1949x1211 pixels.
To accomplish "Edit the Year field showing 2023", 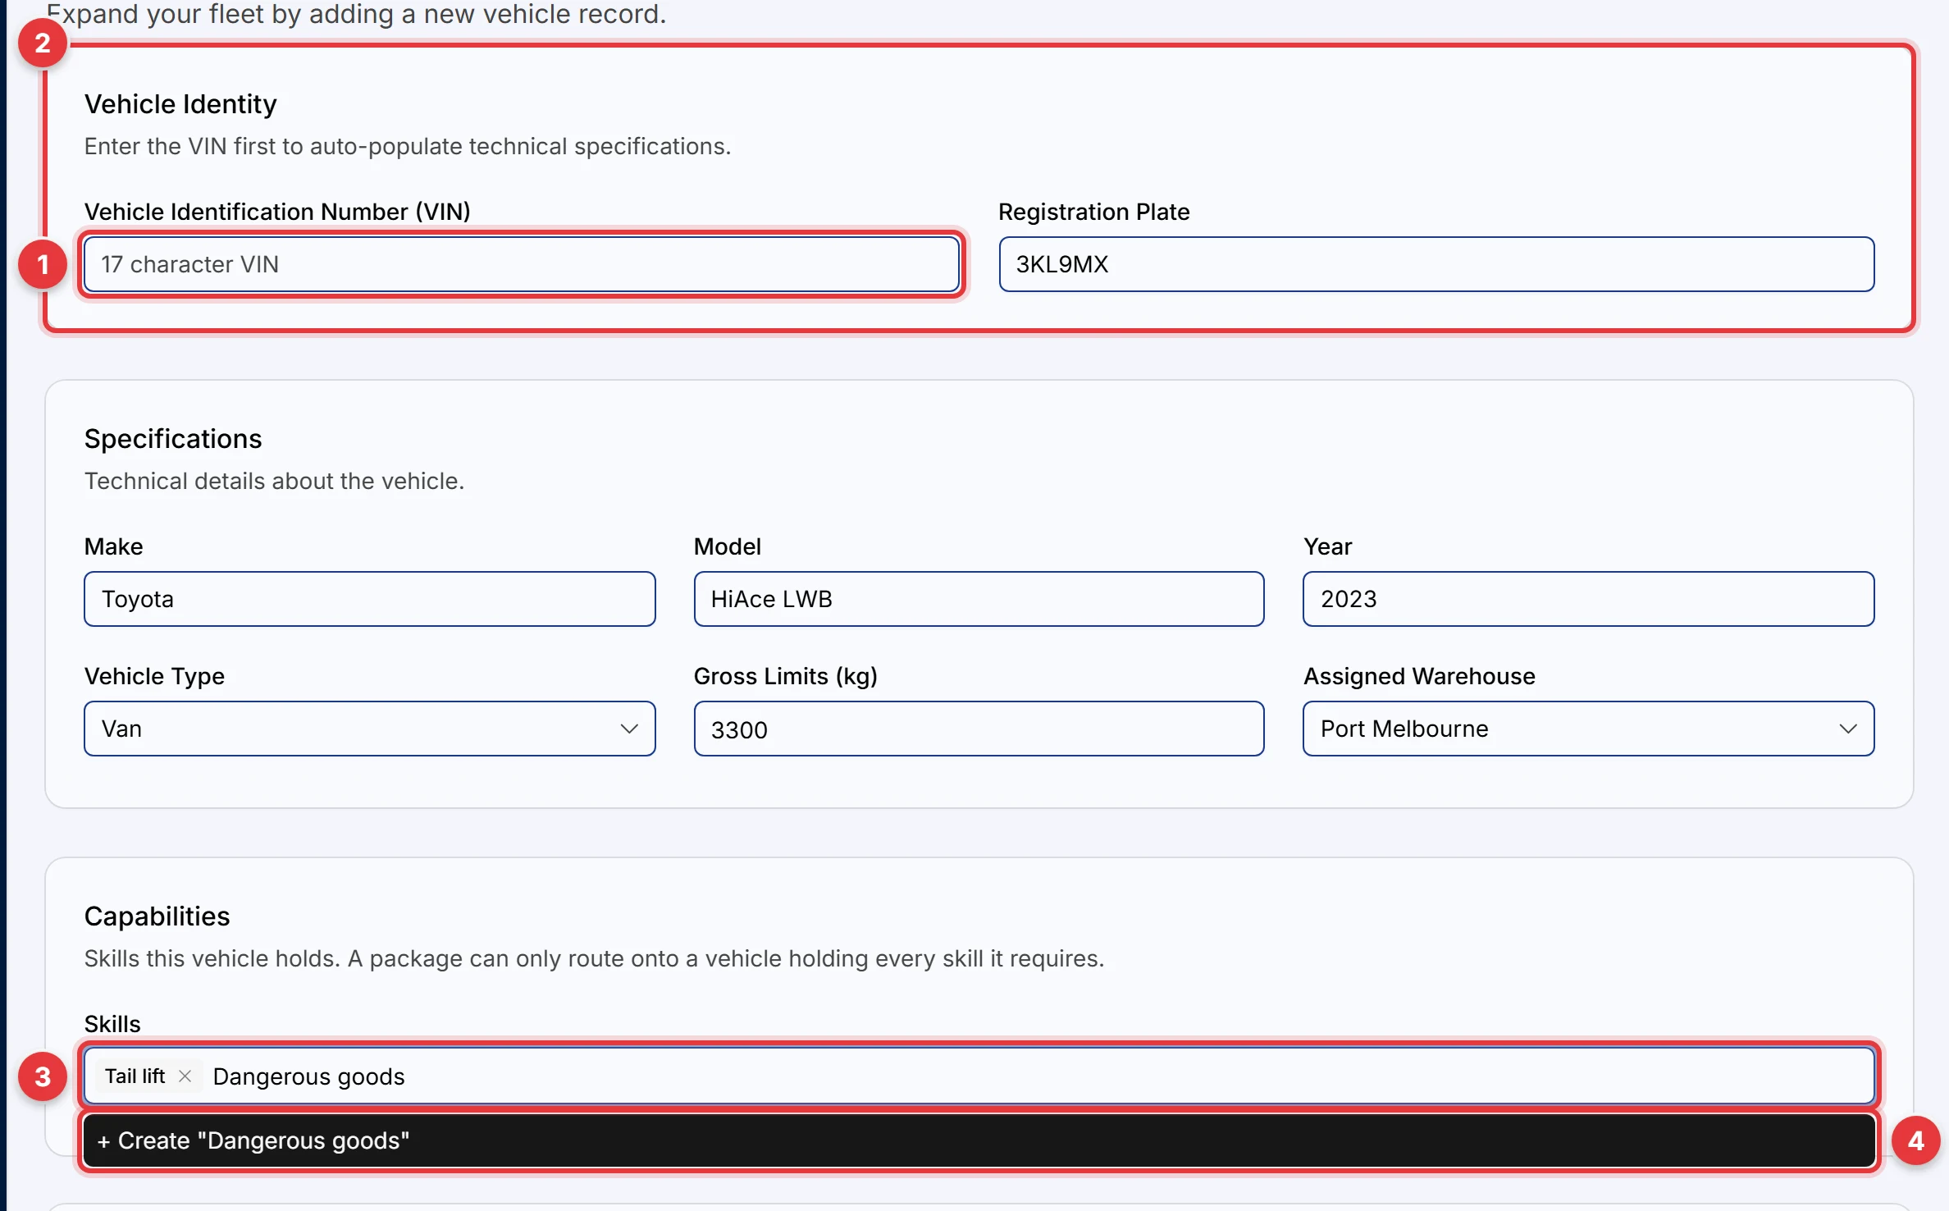I will pos(1588,599).
